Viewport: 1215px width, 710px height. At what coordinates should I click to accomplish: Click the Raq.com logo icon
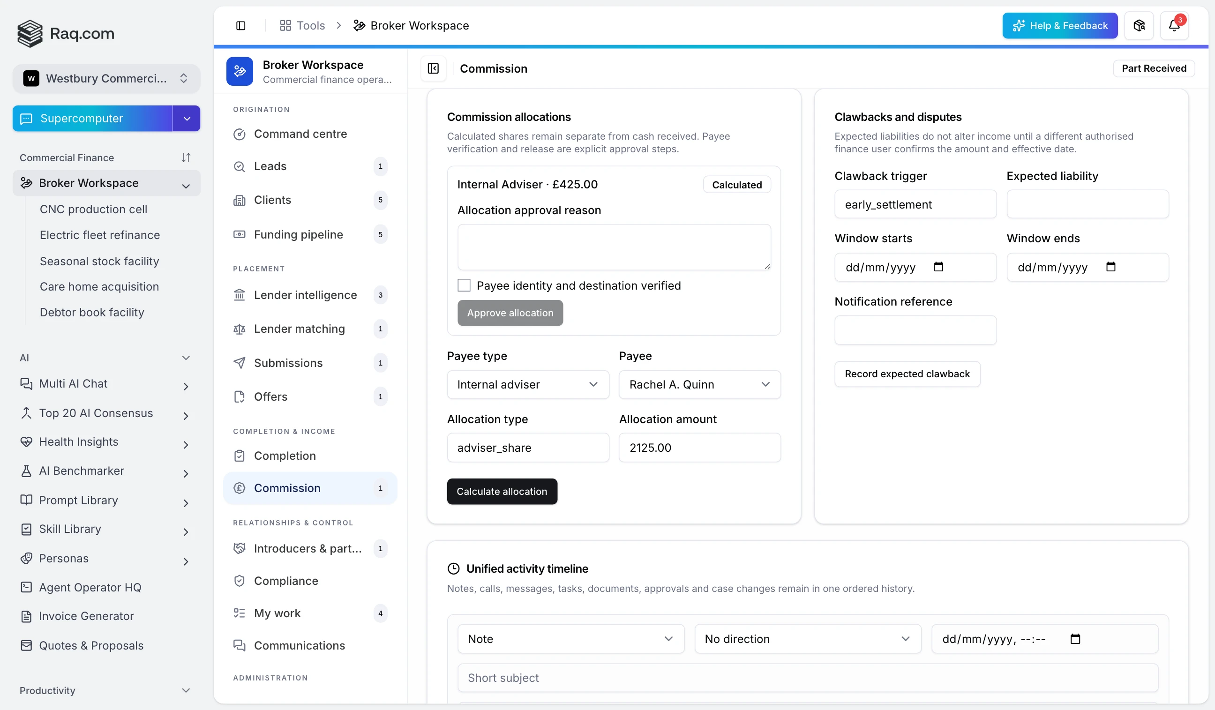(x=30, y=33)
